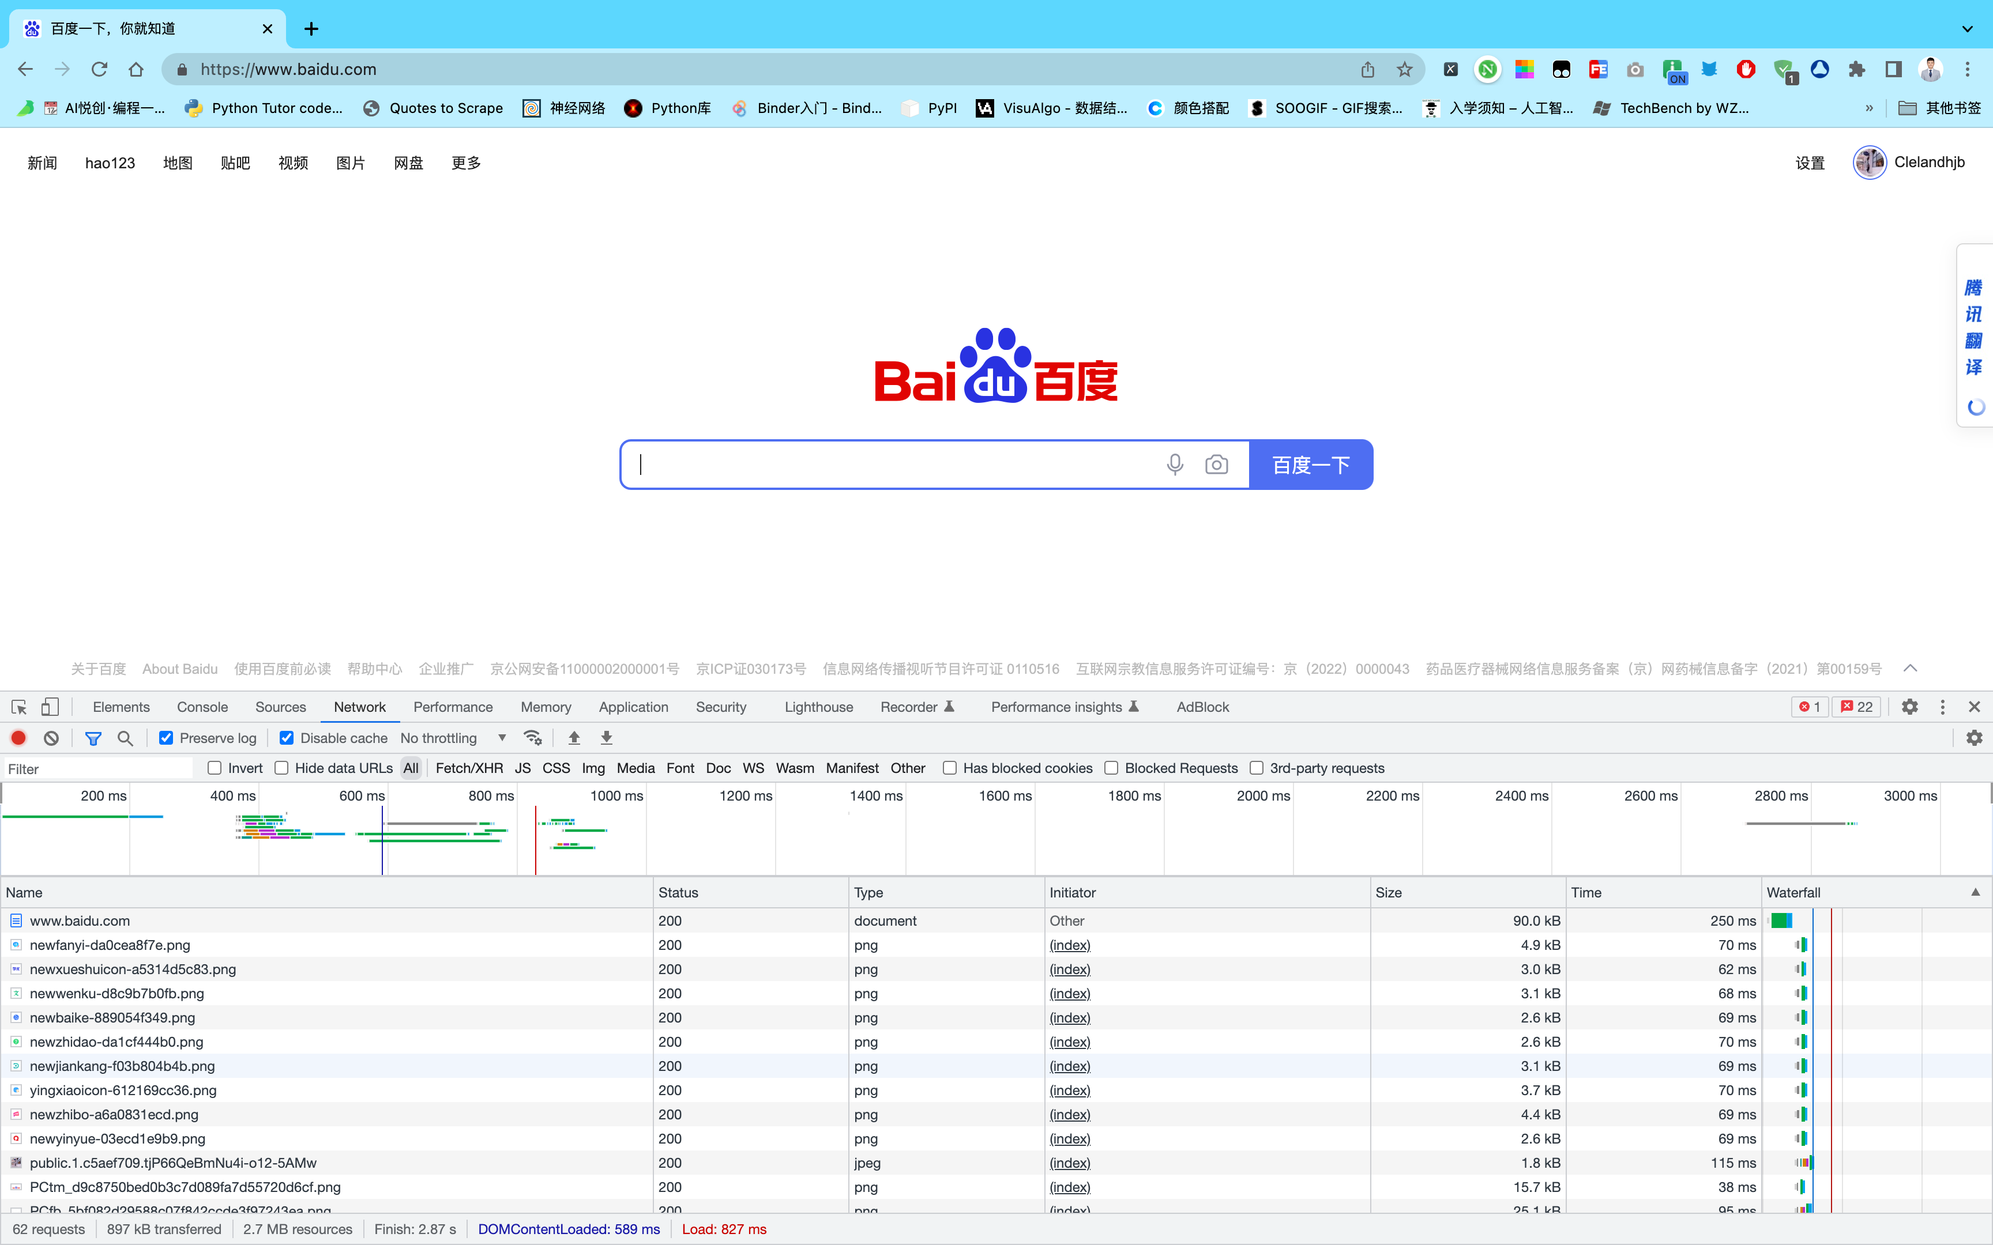This screenshot has height=1245, width=1993.
Task: Click the network overview timeline
Action: tap(996, 830)
